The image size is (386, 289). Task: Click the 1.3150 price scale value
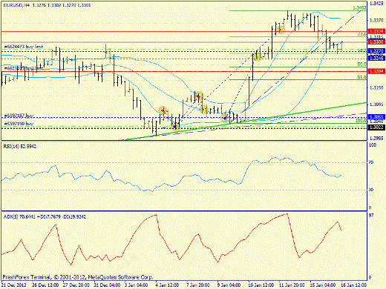pyautogui.click(x=376, y=87)
